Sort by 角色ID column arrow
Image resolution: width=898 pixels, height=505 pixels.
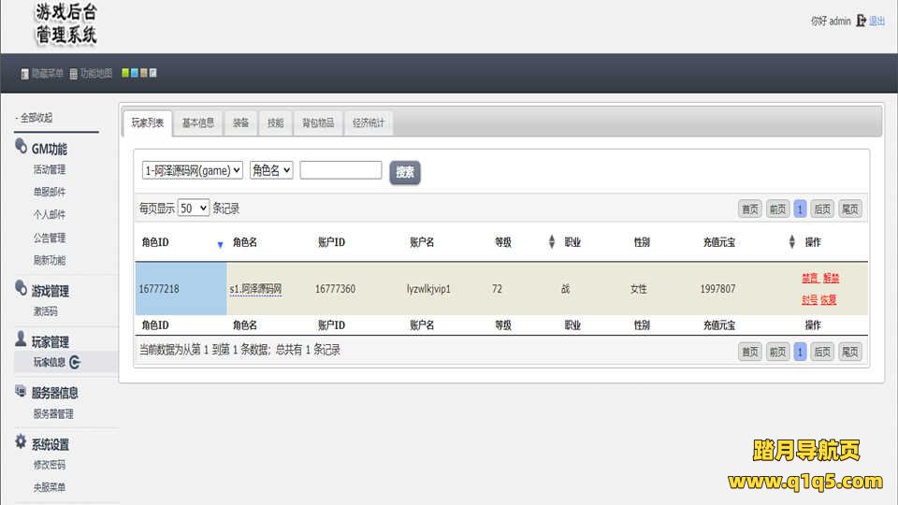point(220,244)
